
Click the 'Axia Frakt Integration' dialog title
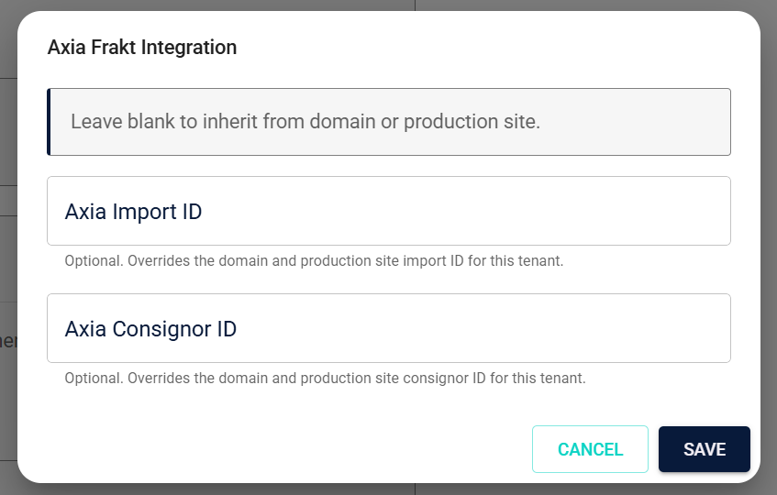pos(142,48)
